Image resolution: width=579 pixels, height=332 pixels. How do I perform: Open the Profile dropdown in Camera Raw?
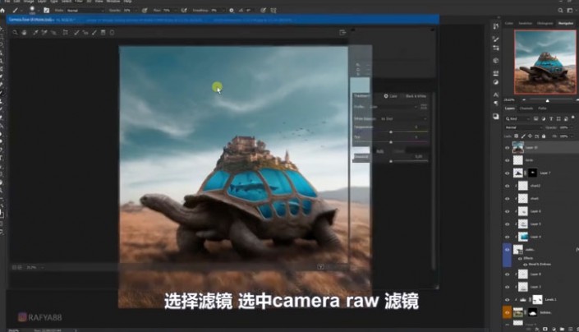[394, 107]
